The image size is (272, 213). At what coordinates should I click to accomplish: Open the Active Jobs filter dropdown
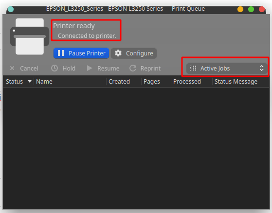227,68
